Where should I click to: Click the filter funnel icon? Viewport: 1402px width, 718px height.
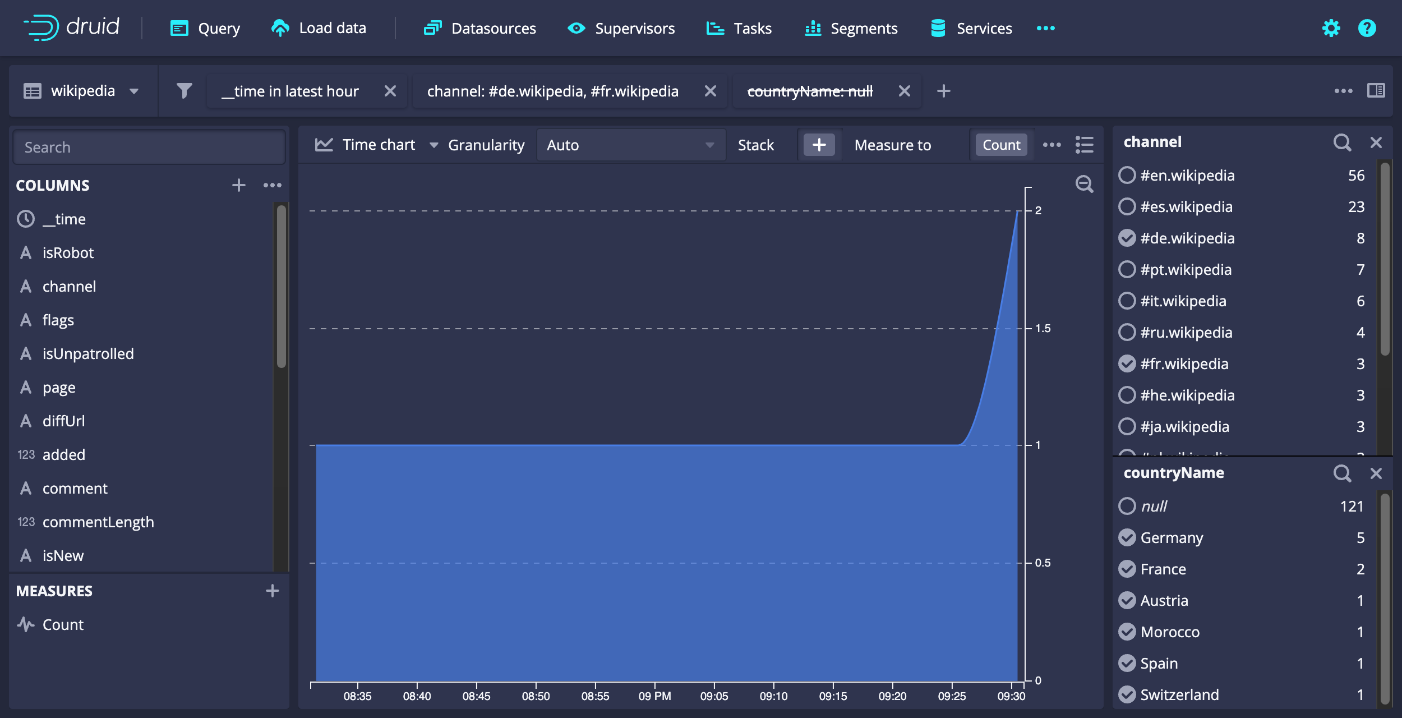(184, 91)
